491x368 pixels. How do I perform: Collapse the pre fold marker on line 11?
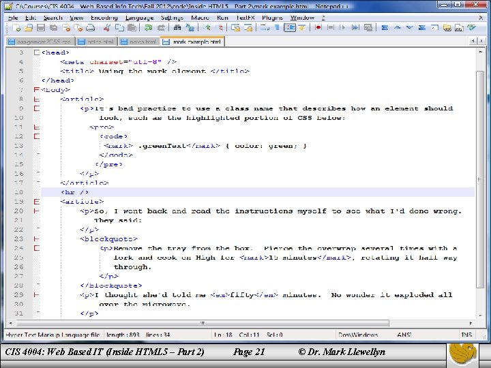coord(37,127)
